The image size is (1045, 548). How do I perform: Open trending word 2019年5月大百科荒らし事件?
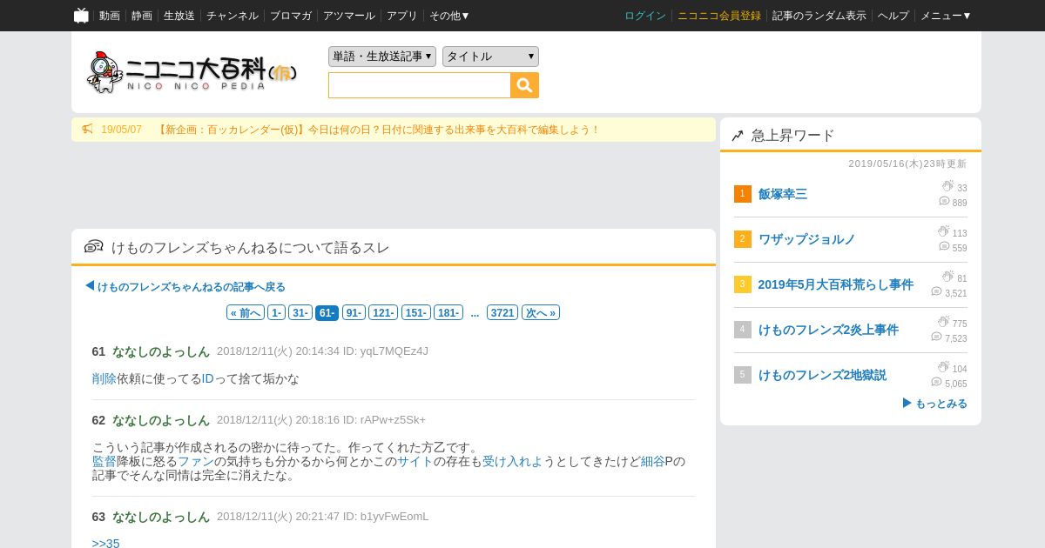click(x=836, y=284)
